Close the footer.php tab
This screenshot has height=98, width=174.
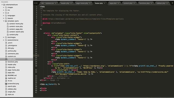coord(104,3)
